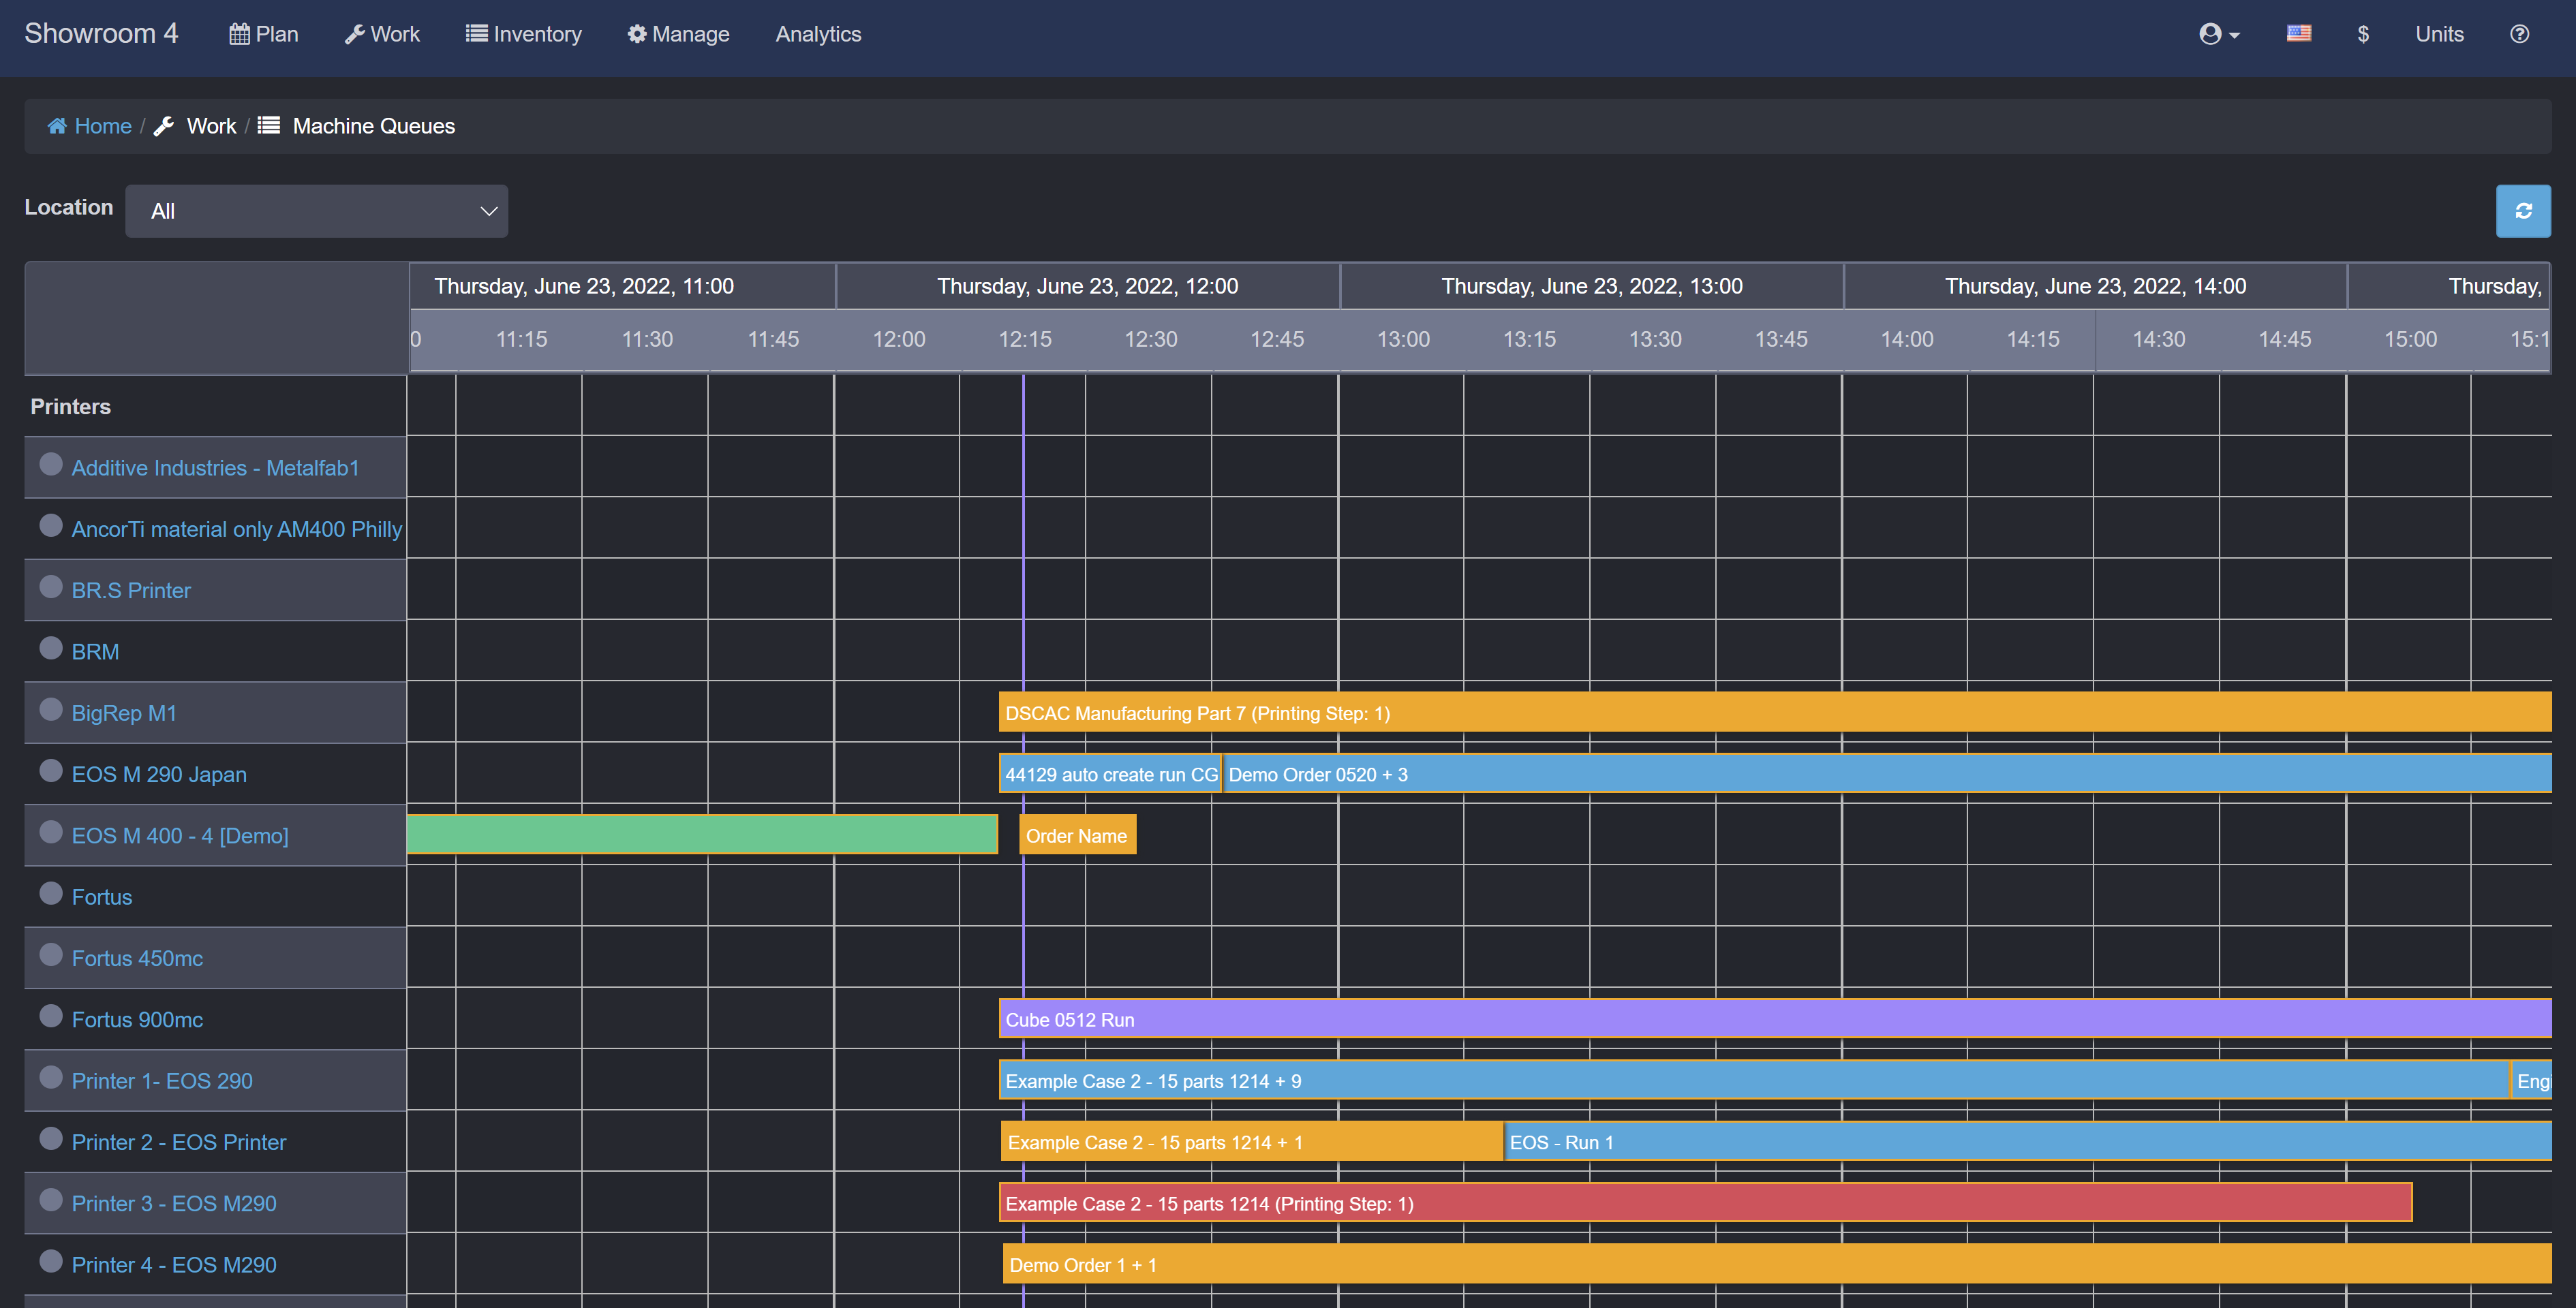The width and height of the screenshot is (2576, 1308).
Task: Click the status dot beside BR.S Printer
Action: coord(51,587)
